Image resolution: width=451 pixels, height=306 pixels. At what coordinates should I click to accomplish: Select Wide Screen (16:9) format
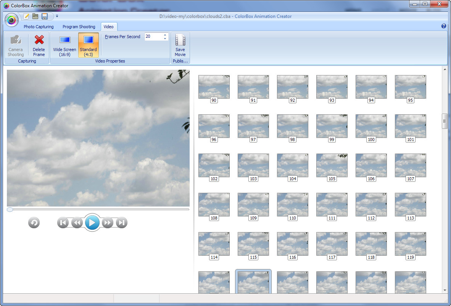coord(65,45)
